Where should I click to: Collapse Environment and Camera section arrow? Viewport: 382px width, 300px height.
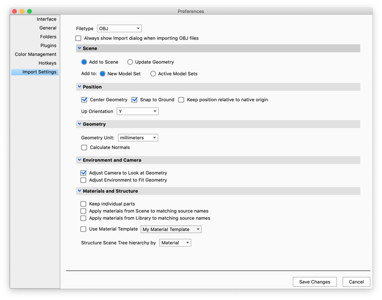coord(79,160)
